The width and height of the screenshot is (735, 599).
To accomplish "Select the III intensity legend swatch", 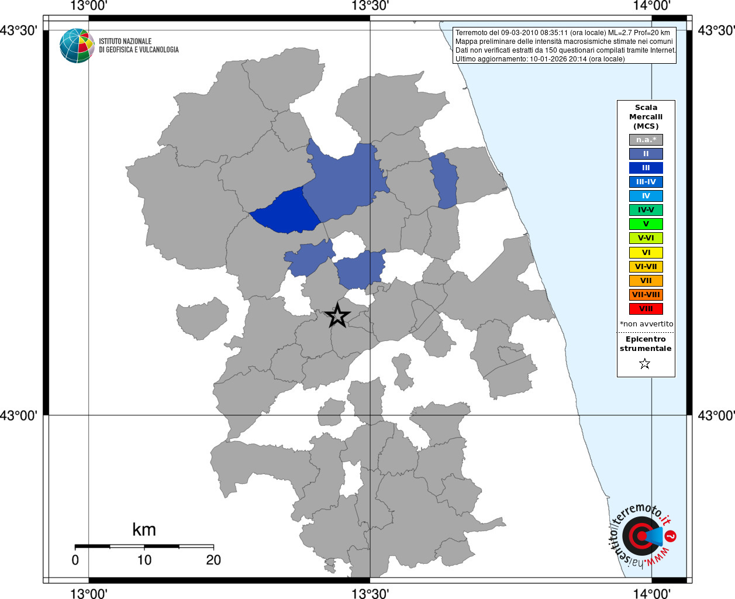I will [646, 168].
